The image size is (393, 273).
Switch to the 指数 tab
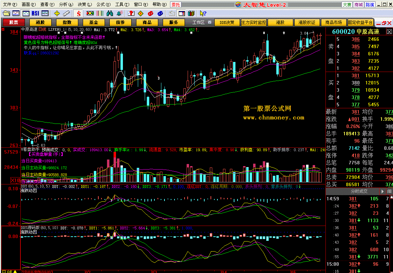tap(67, 22)
